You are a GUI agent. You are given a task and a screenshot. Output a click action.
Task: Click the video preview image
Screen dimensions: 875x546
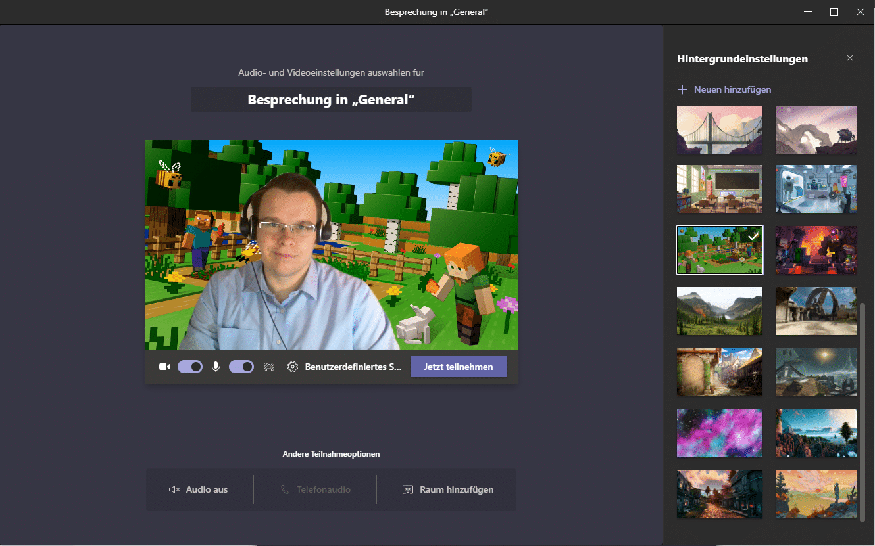click(x=332, y=244)
